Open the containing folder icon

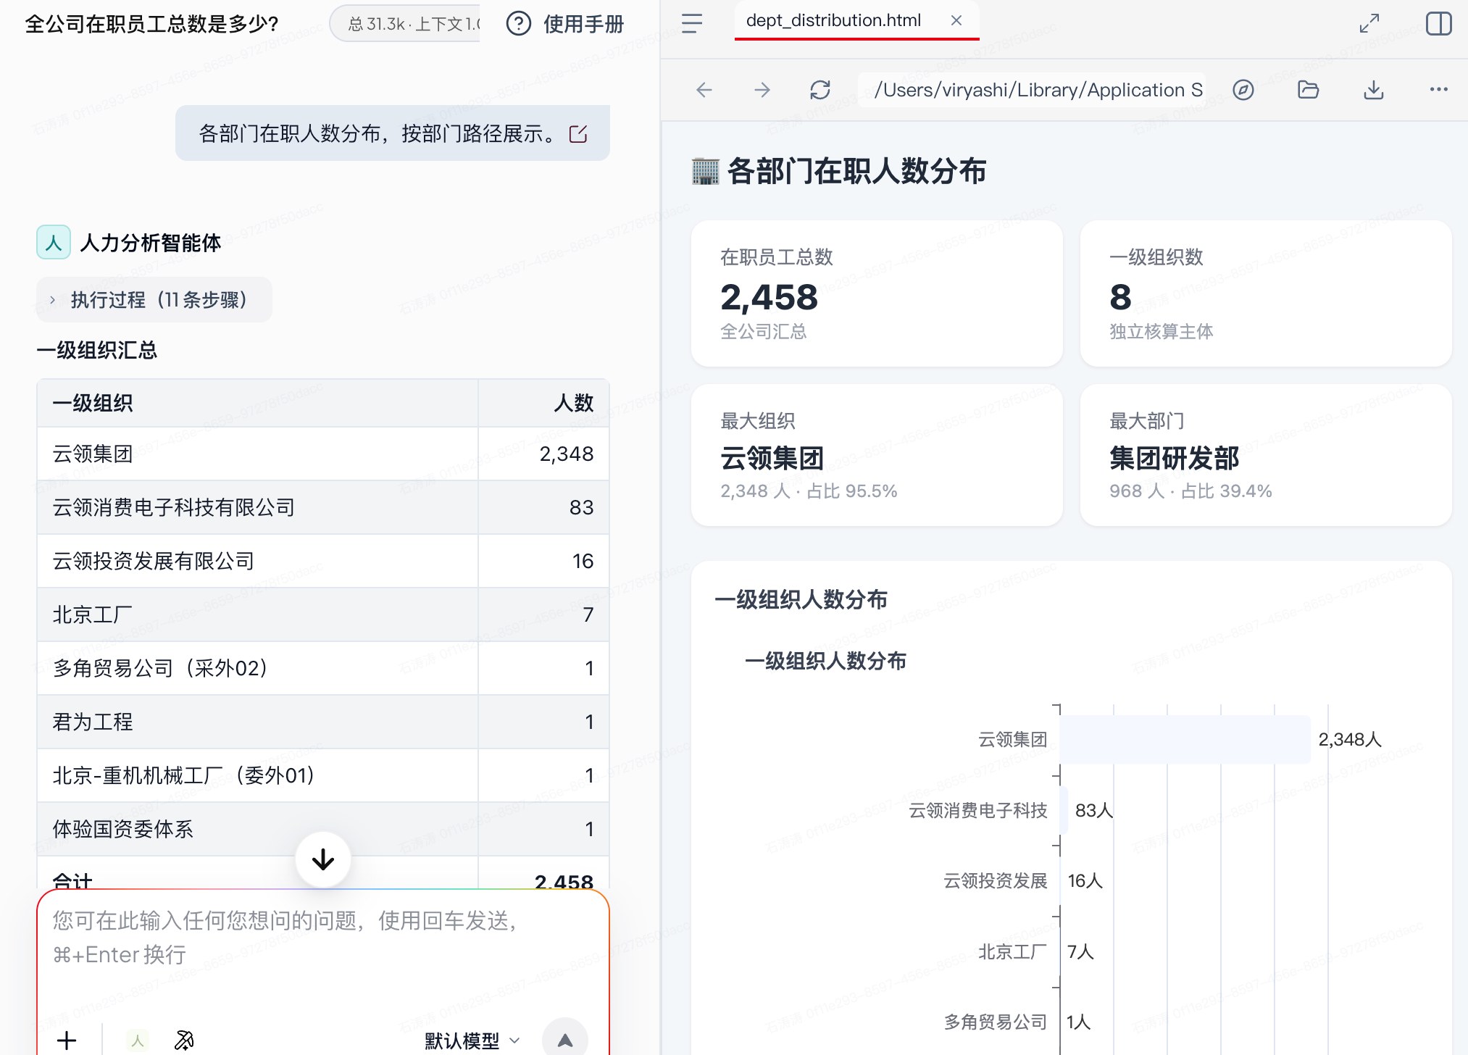[1308, 90]
